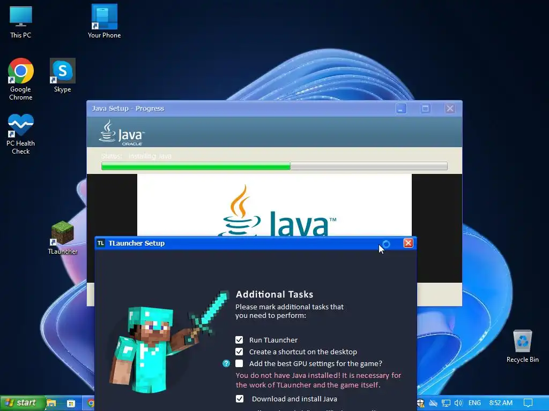The width and height of the screenshot is (549, 411).
Task: Open the Skype desktop shortcut
Action: 62,75
